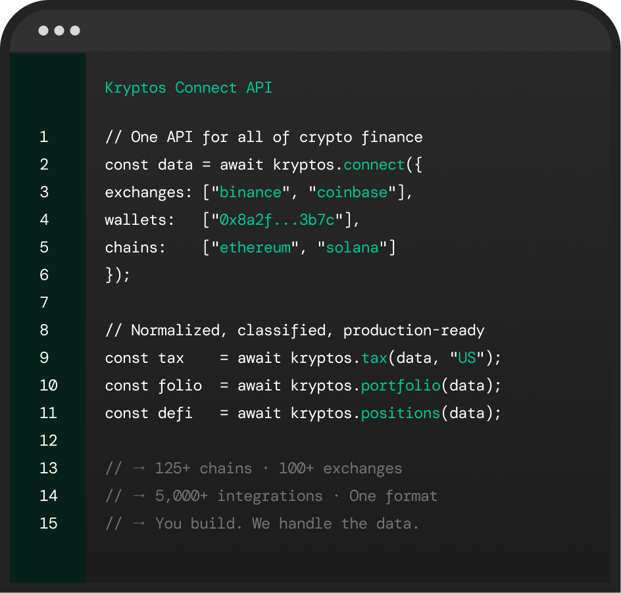Click the green 'positions' method name
The width and height of the screenshot is (621, 593).
tap(401, 414)
